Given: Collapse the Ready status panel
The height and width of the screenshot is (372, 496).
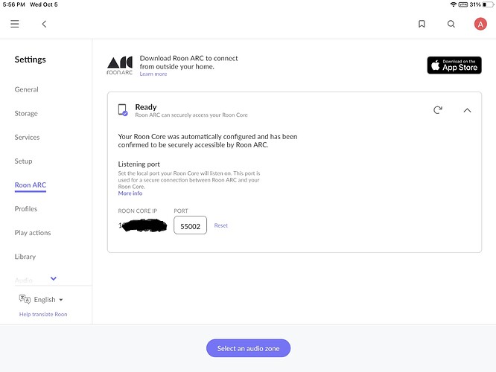Looking at the screenshot, I should pyautogui.click(x=467, y=110).
